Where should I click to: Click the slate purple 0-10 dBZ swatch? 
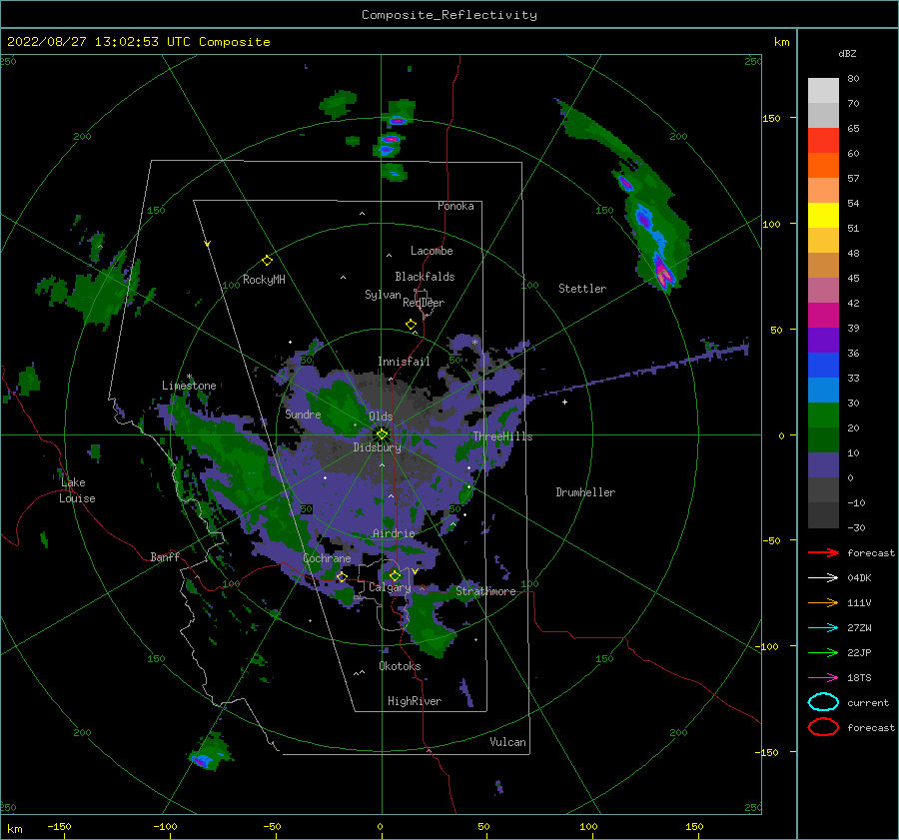pyautogui.click(x=823, y=465)
